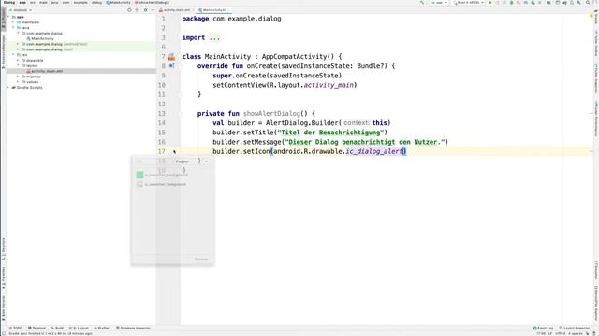Open the Event Log button
This screenshot has width=599, height=336.
543,328
